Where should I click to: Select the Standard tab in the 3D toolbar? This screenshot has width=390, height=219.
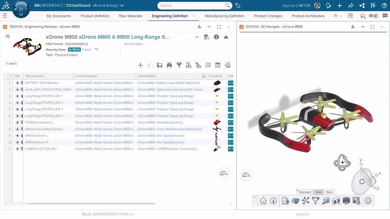point(305,192)
